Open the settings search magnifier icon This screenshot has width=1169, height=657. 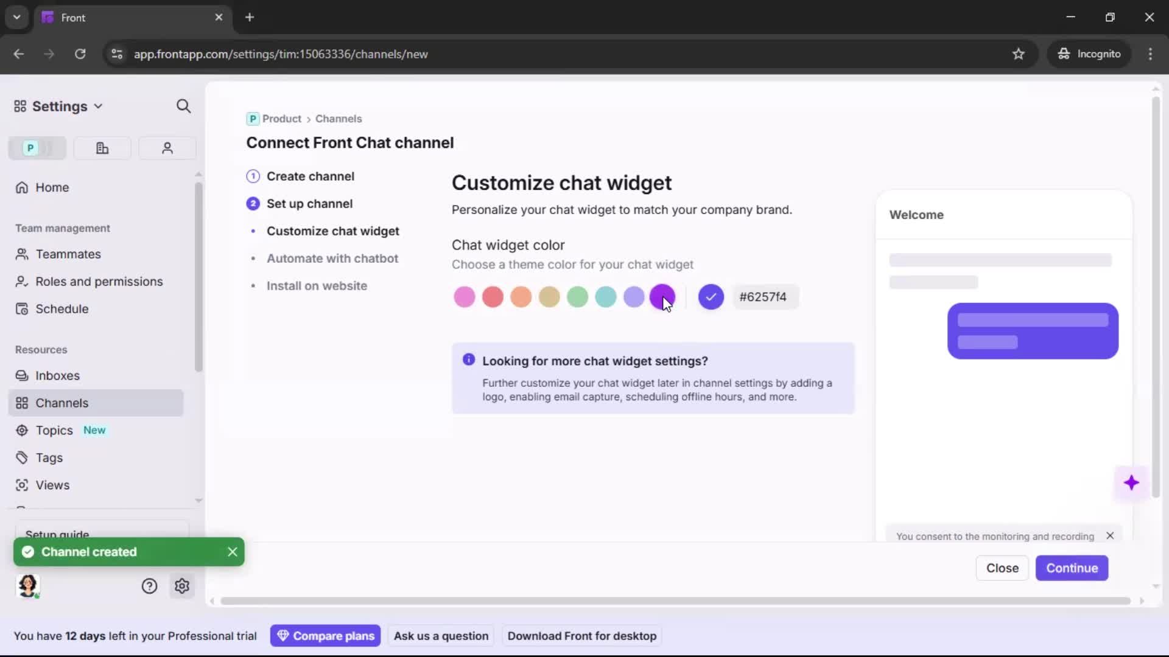(x=183, y=106)
